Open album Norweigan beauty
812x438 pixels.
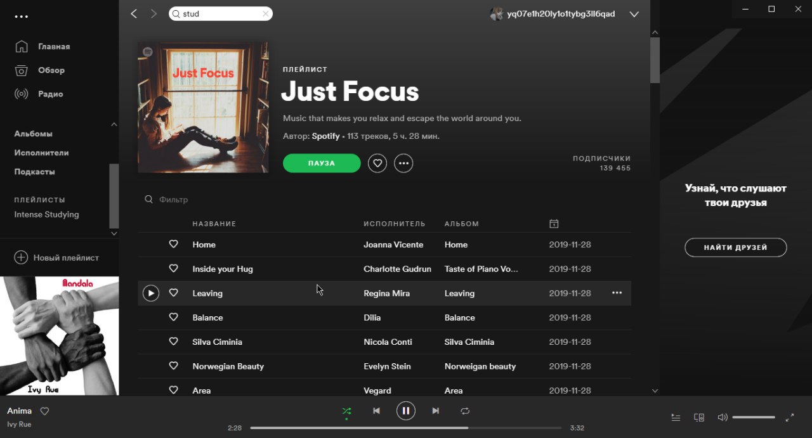tap(480, 366)
